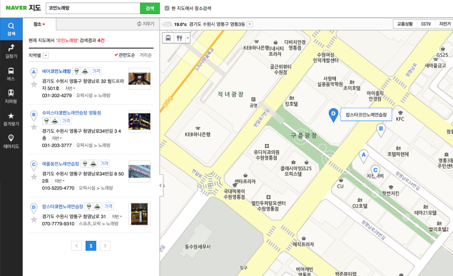Click 가격 tag for 팝스타코인노래연습장
Viewport: 453px width, 276px height.
(108, 206)
